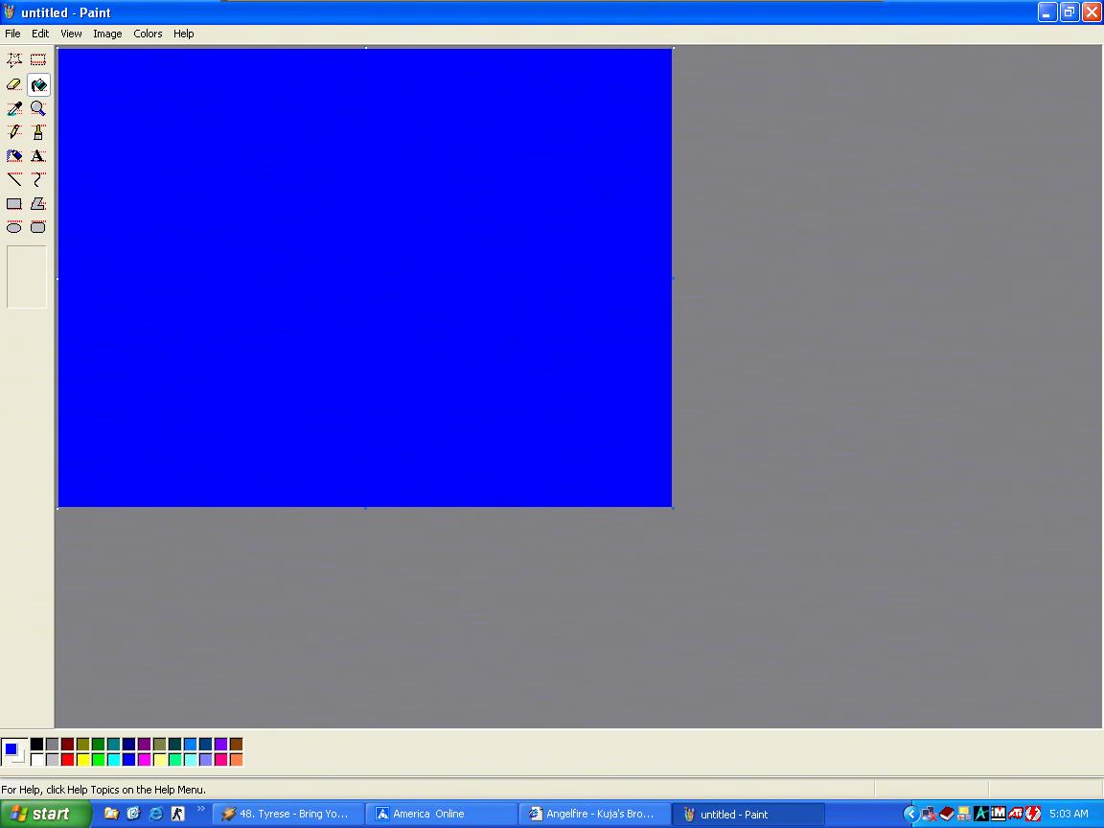This screenshot has height=828, width=1104.
Task: Choose the purple color swatch in top row
Action: tap(145, 745)
